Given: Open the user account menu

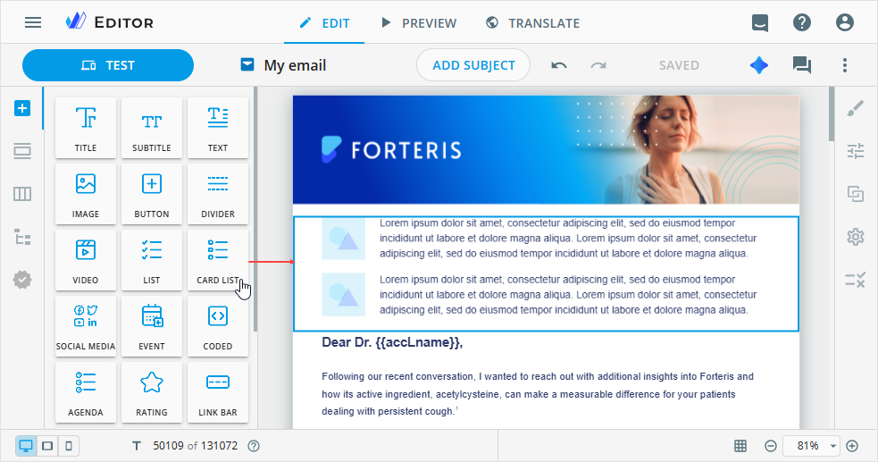Looking at the screenshot, I should 845,22.
